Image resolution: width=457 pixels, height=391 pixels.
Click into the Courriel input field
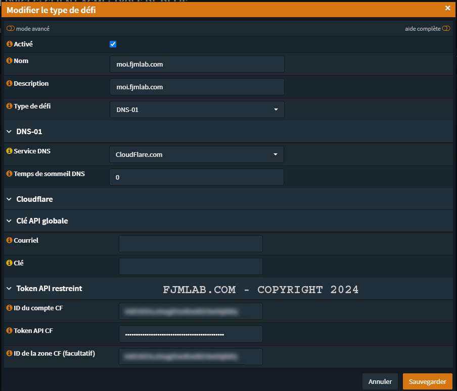click(191, 244)
